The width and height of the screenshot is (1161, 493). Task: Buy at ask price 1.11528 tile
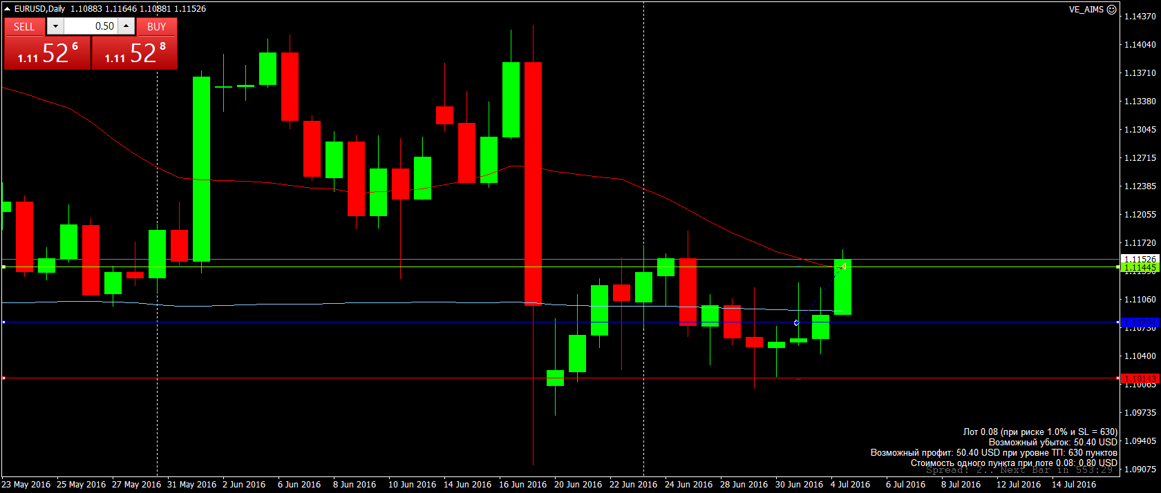pyautogui.click(x=135, y=53)
